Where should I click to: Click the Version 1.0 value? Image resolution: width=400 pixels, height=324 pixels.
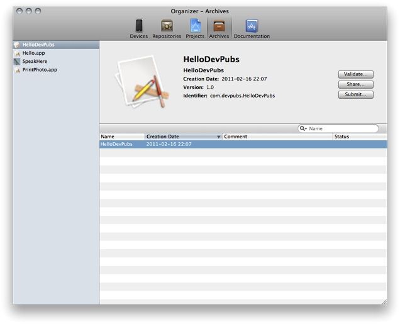point(210,87)
